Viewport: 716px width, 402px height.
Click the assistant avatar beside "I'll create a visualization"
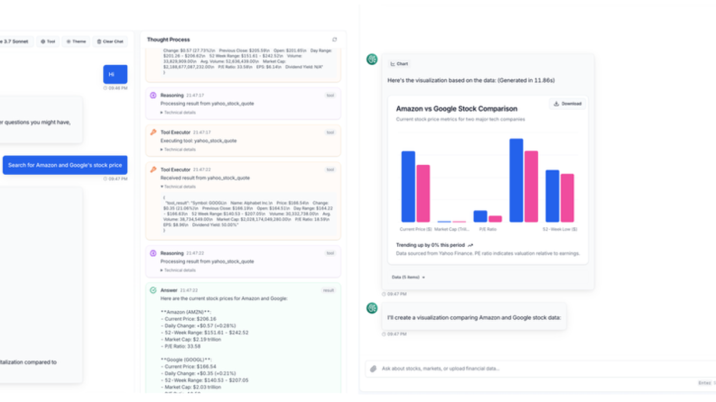[x=372, y=308]
